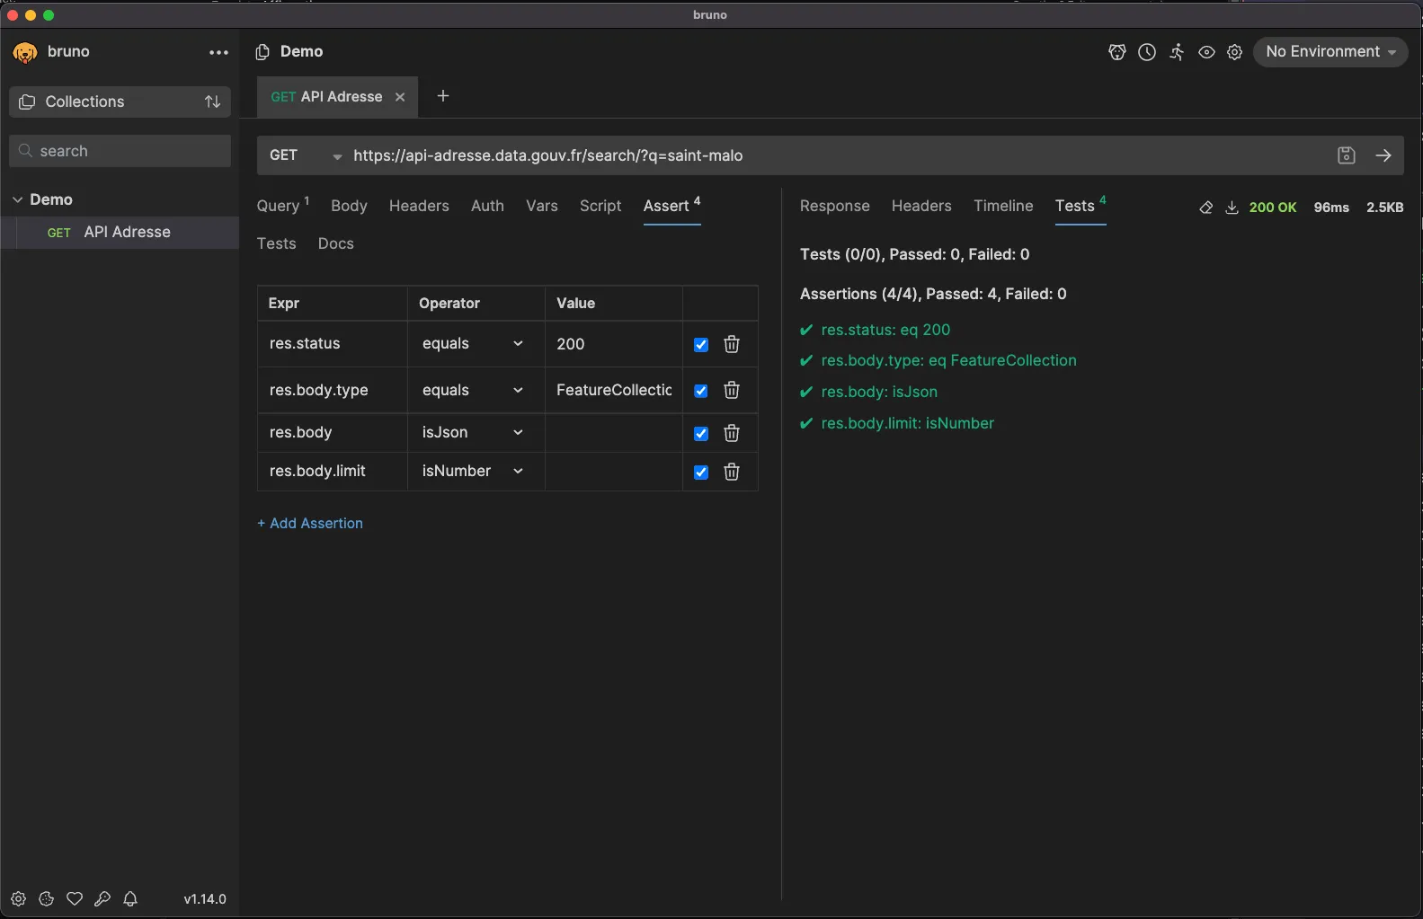Viewport: 1423px width, 919px height.
Task: Uncheck the res.status assertion checkbox
Action: (x=701, y=345)
